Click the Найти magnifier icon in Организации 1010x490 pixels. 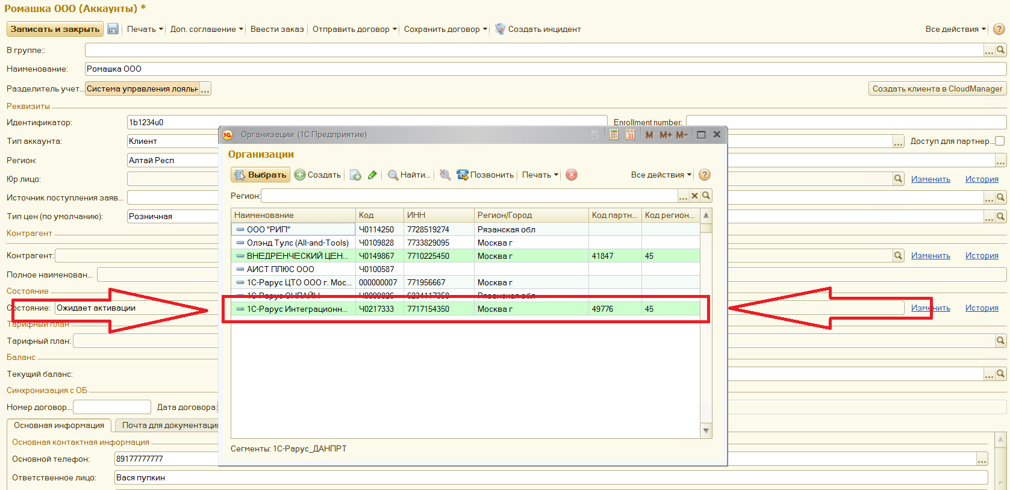click(x=393, y=175)
